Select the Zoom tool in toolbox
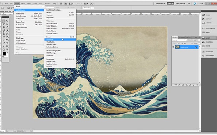This screenshot has height=135, width=217. click(x=7, y=49)
